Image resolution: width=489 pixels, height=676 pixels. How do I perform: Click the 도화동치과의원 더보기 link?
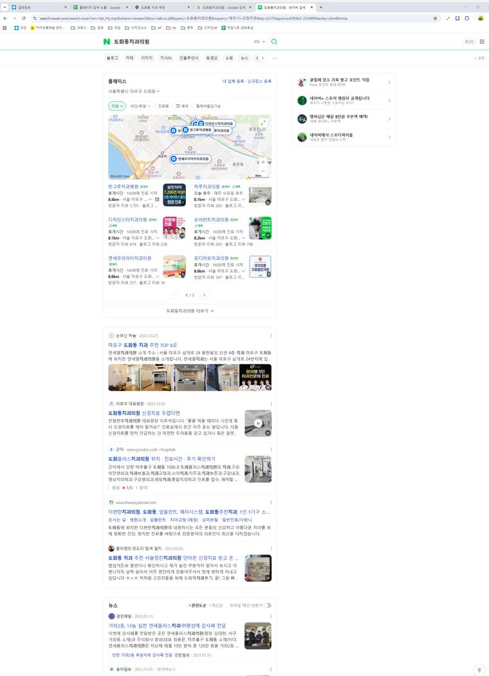coord(190,310)
